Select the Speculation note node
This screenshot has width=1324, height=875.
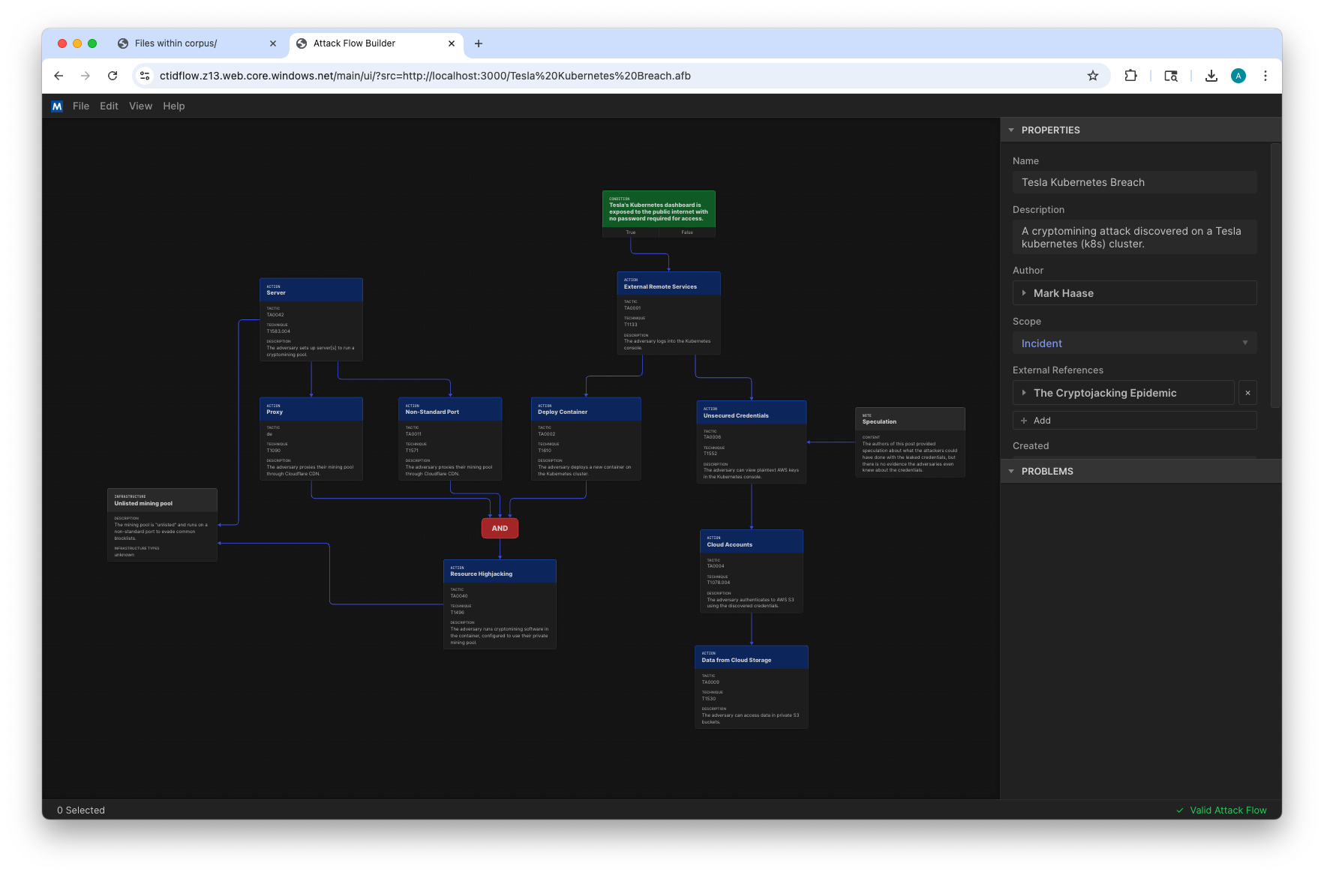pos(910,442)
